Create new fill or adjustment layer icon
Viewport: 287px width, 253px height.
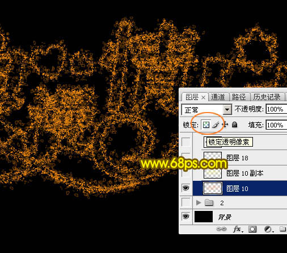[269, 229]
